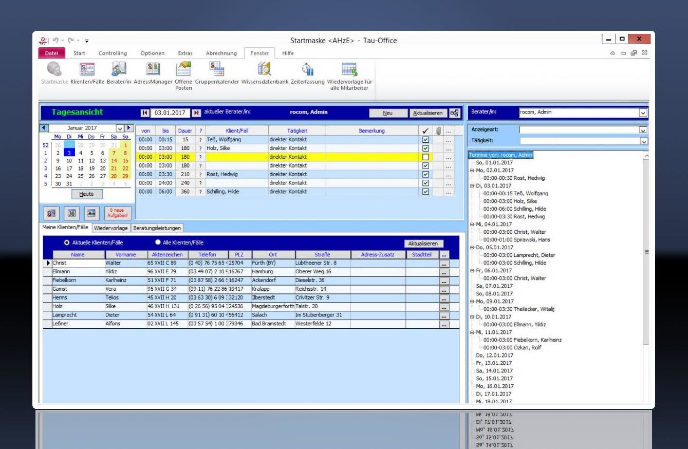Click the date field showing 03.01.2017
The image size is (688, 449).
(170, 113)
